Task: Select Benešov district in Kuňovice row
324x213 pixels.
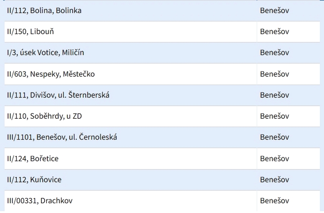Action: pos(275,180)
